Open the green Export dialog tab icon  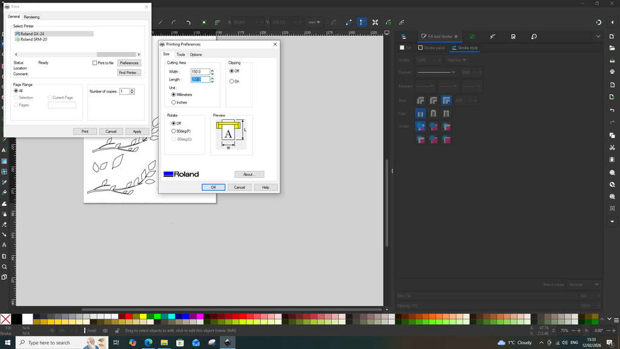coord(472,36)
